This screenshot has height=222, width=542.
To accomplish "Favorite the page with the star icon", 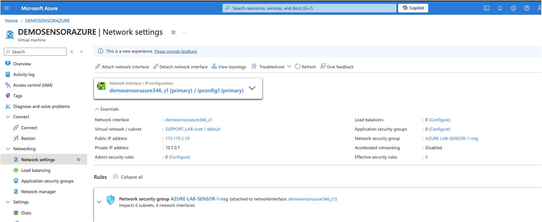I will click(x=173, y=32).
